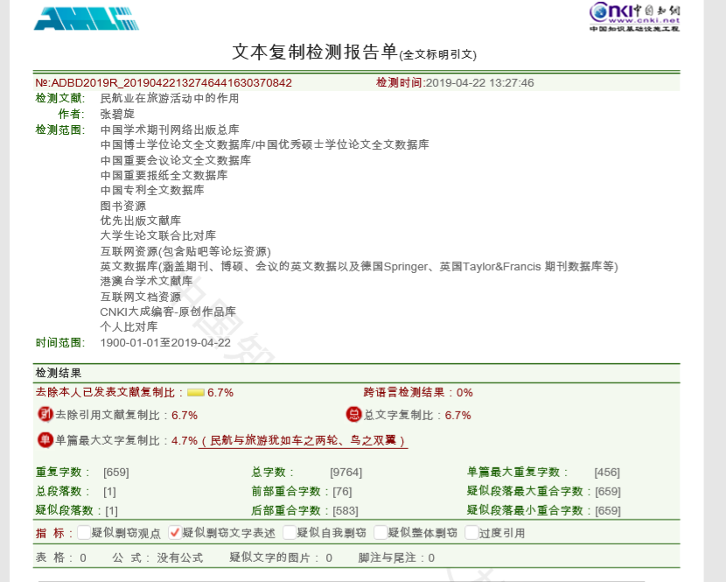726x582 pixels.
Task: Click the 检测结果 section header
Action: pyautogui.click(x=59, y=373)
